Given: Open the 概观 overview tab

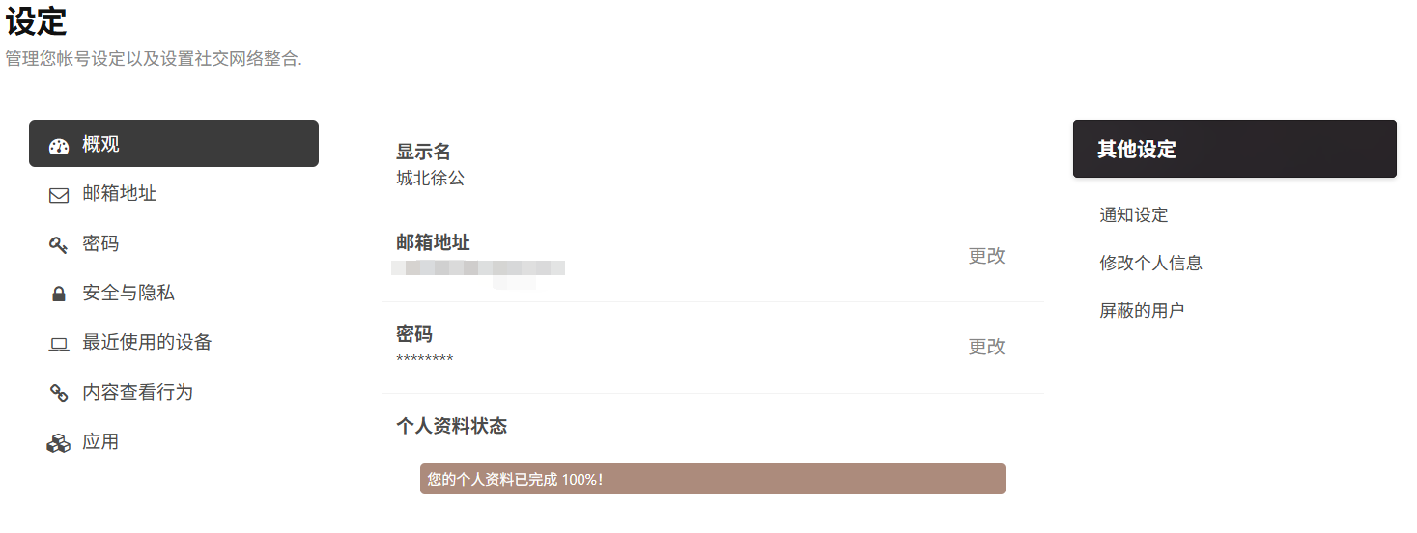Looking at the screenshot, I should click(x=174, y=143).
